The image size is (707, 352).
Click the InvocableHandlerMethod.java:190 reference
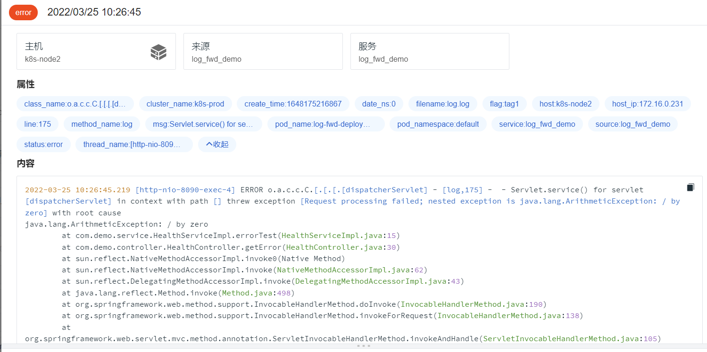click(471, 304)
